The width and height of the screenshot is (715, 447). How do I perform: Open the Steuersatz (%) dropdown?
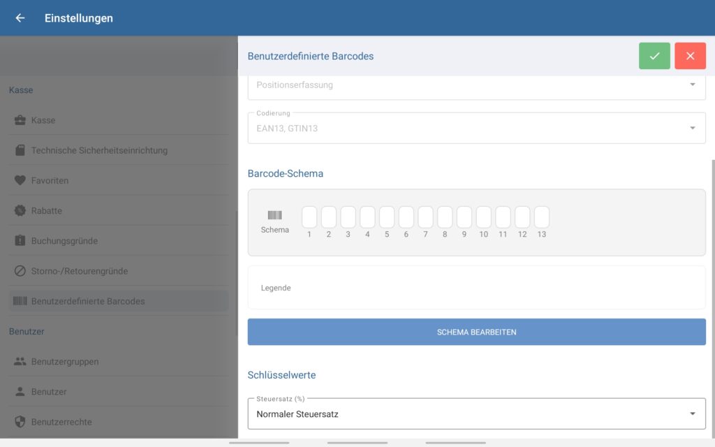[476, 414]
